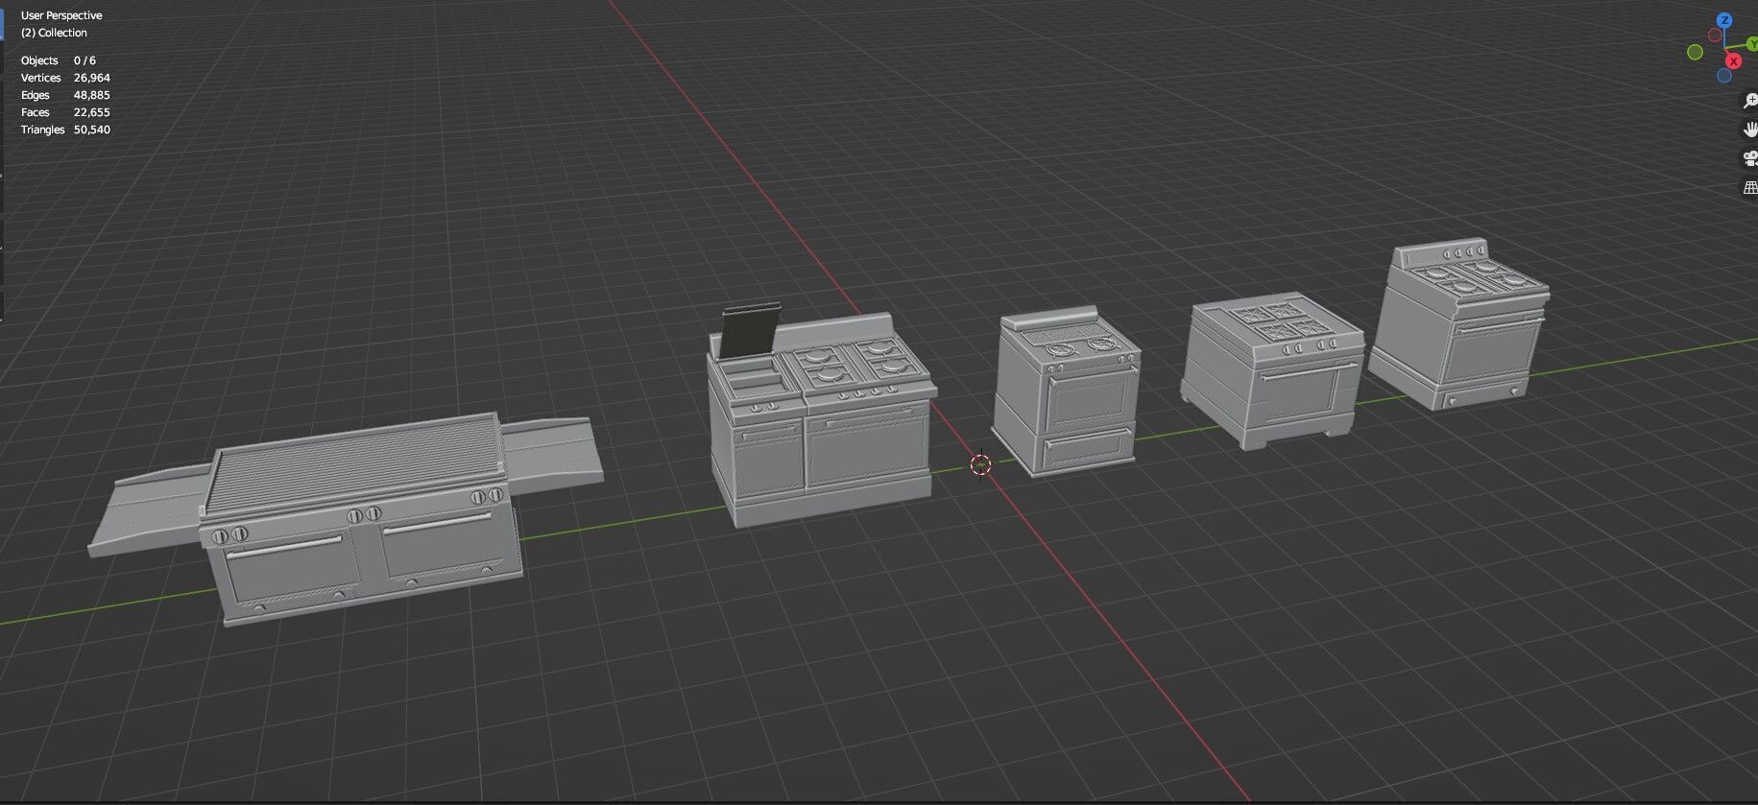Viewport: 1758px width, 805px height.
Task: Click the hollow red negative-X gizmo circle
Action: pos(1715,35)
